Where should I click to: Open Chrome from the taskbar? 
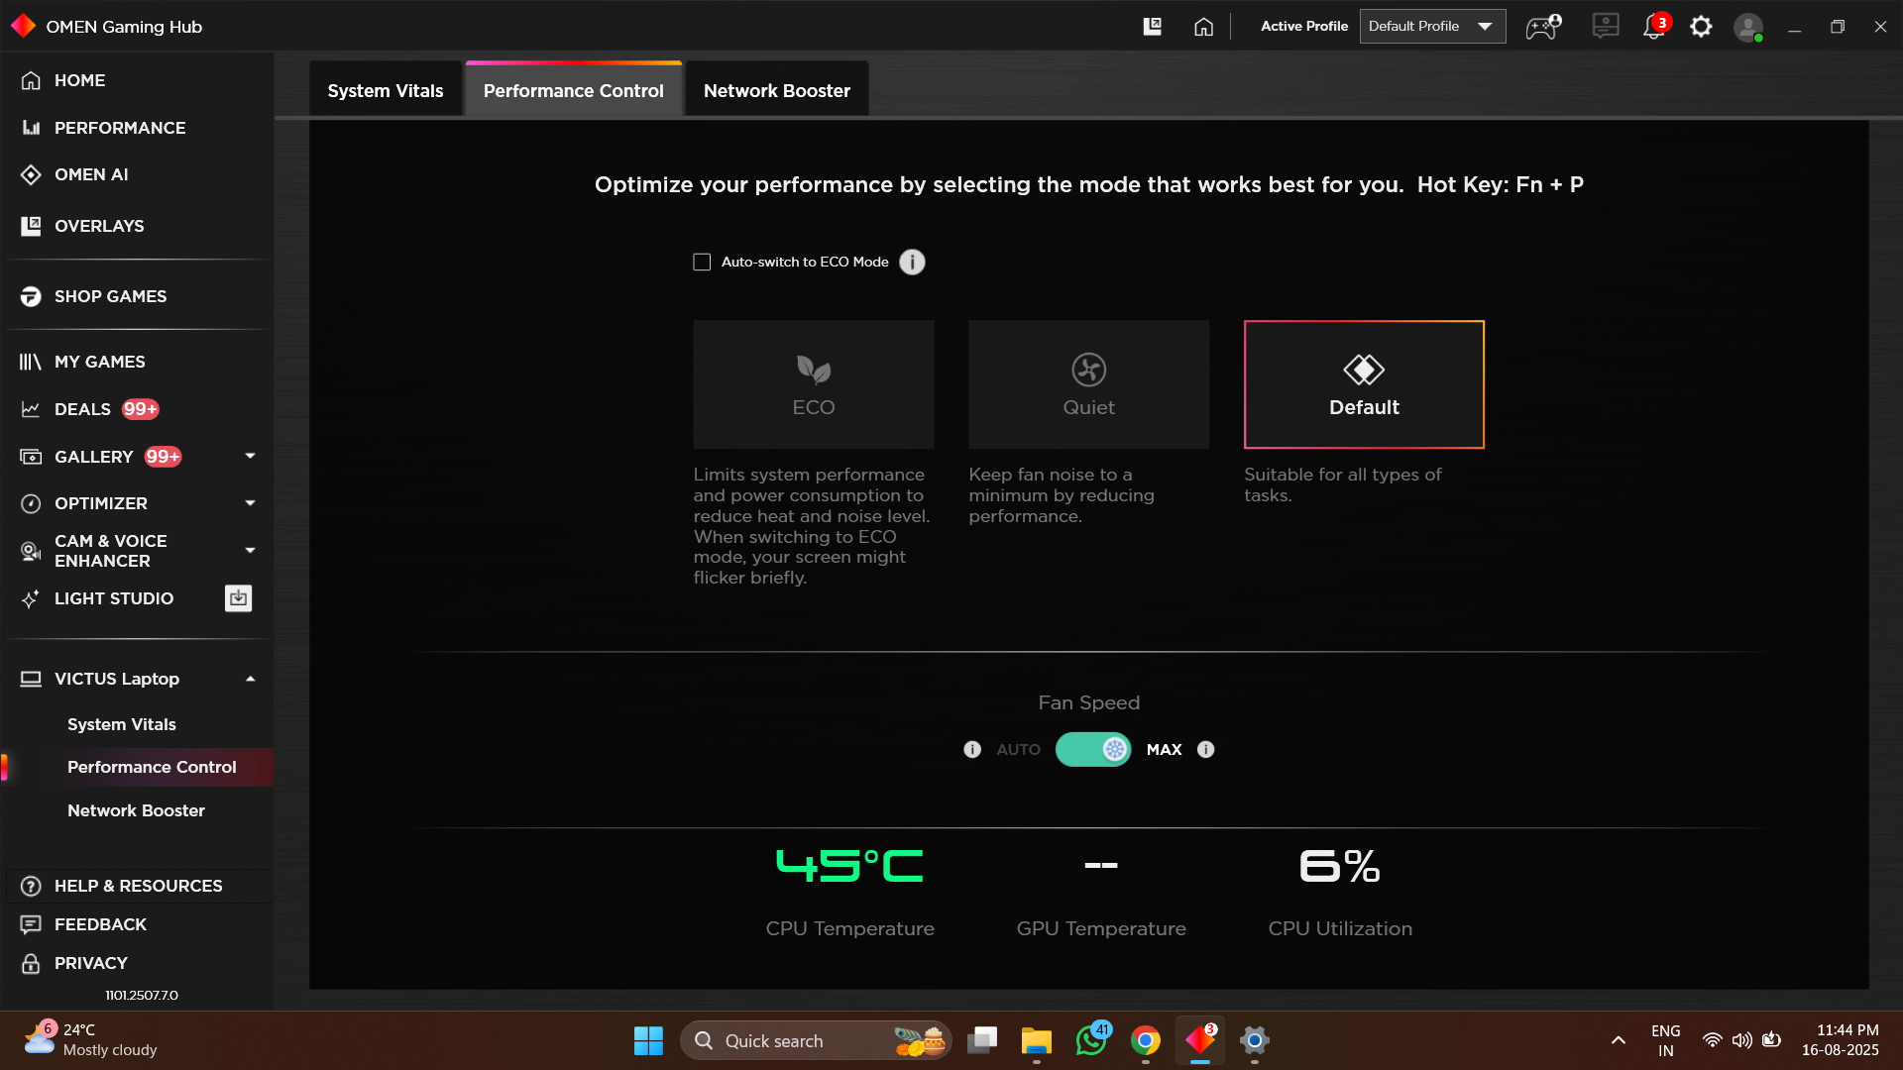(x=1146, y=1040)
